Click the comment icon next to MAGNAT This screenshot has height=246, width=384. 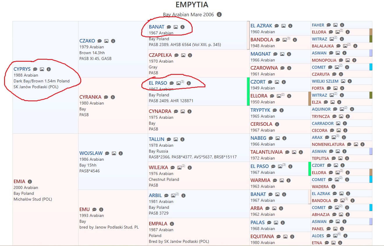(275, 54)
